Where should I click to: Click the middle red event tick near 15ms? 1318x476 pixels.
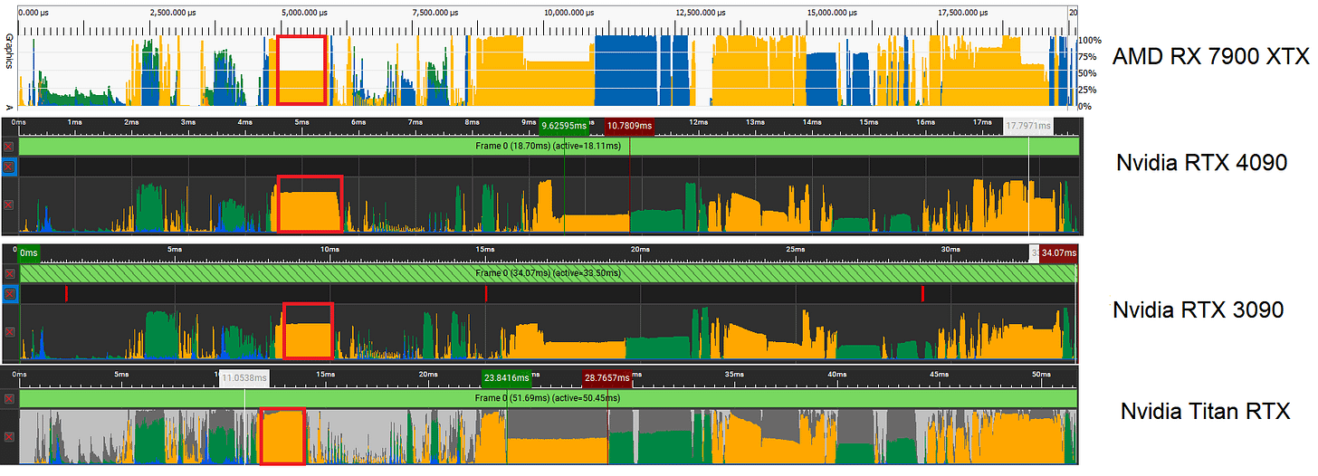[x=486, y=293]
